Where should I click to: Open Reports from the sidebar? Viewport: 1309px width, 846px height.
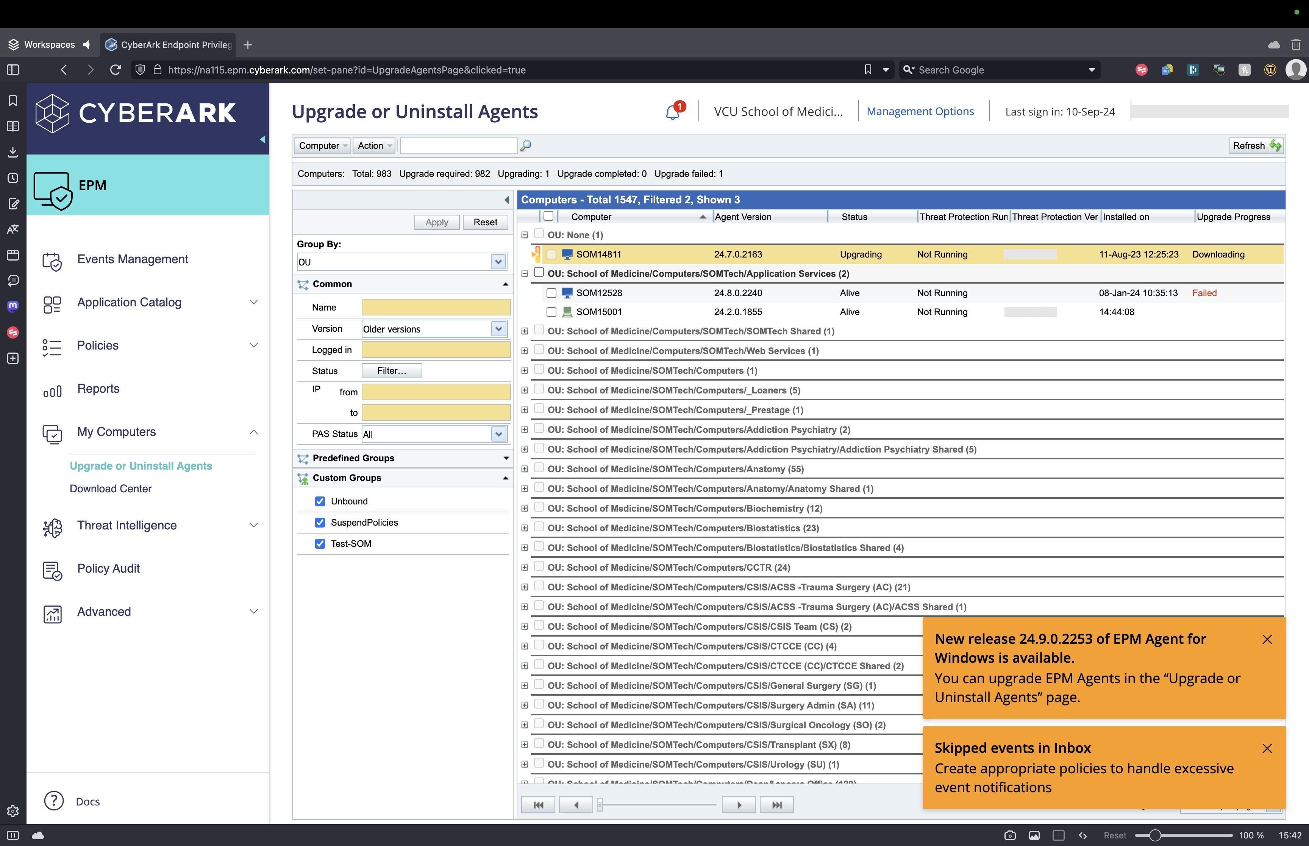point(98,389)
